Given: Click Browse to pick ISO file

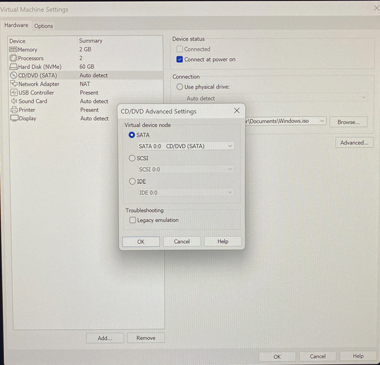Looking at the screenshot, I should [348, 122].
